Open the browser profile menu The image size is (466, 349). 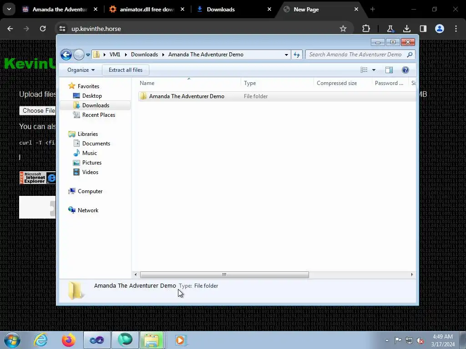pyautogui.click(x=440, y=29)
